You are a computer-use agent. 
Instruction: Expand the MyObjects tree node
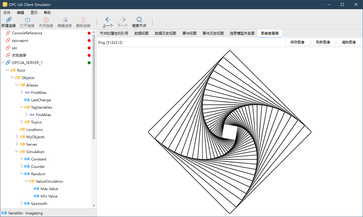(17, 137)
